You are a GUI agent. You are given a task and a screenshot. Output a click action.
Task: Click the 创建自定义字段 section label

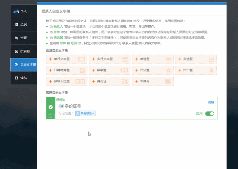57,51
